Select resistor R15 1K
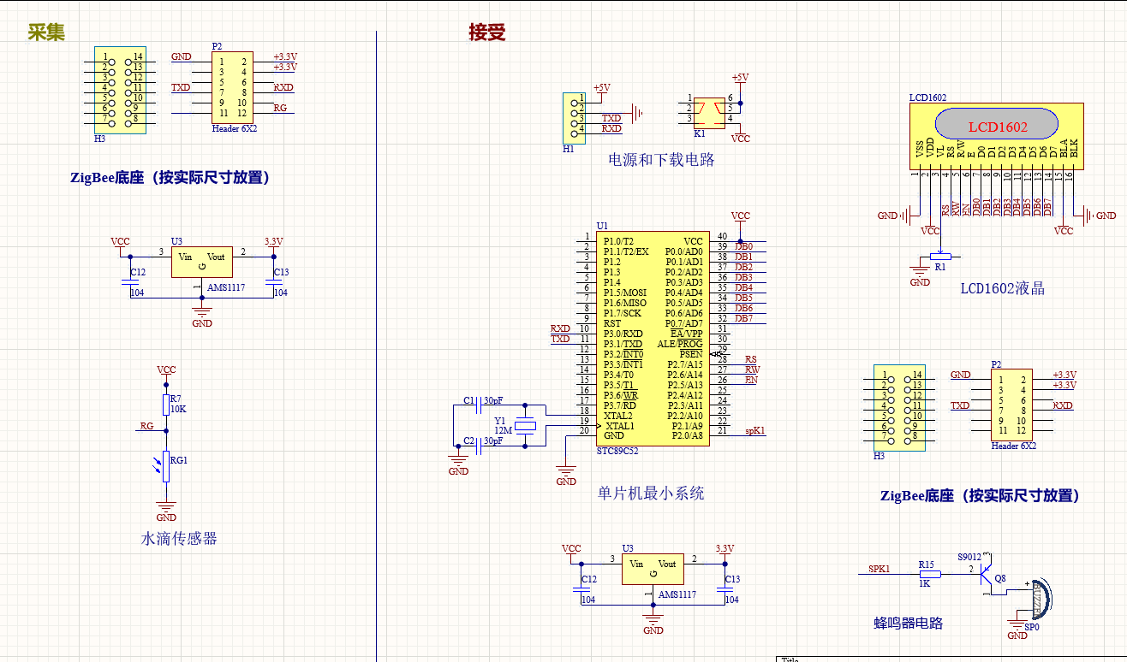This screenshot has width=1127, height=662. [930, 574]
